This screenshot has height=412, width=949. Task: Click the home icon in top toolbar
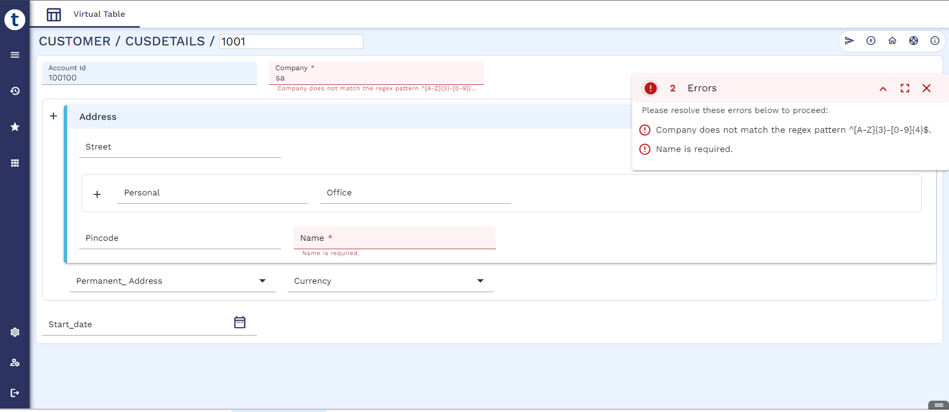892,41
